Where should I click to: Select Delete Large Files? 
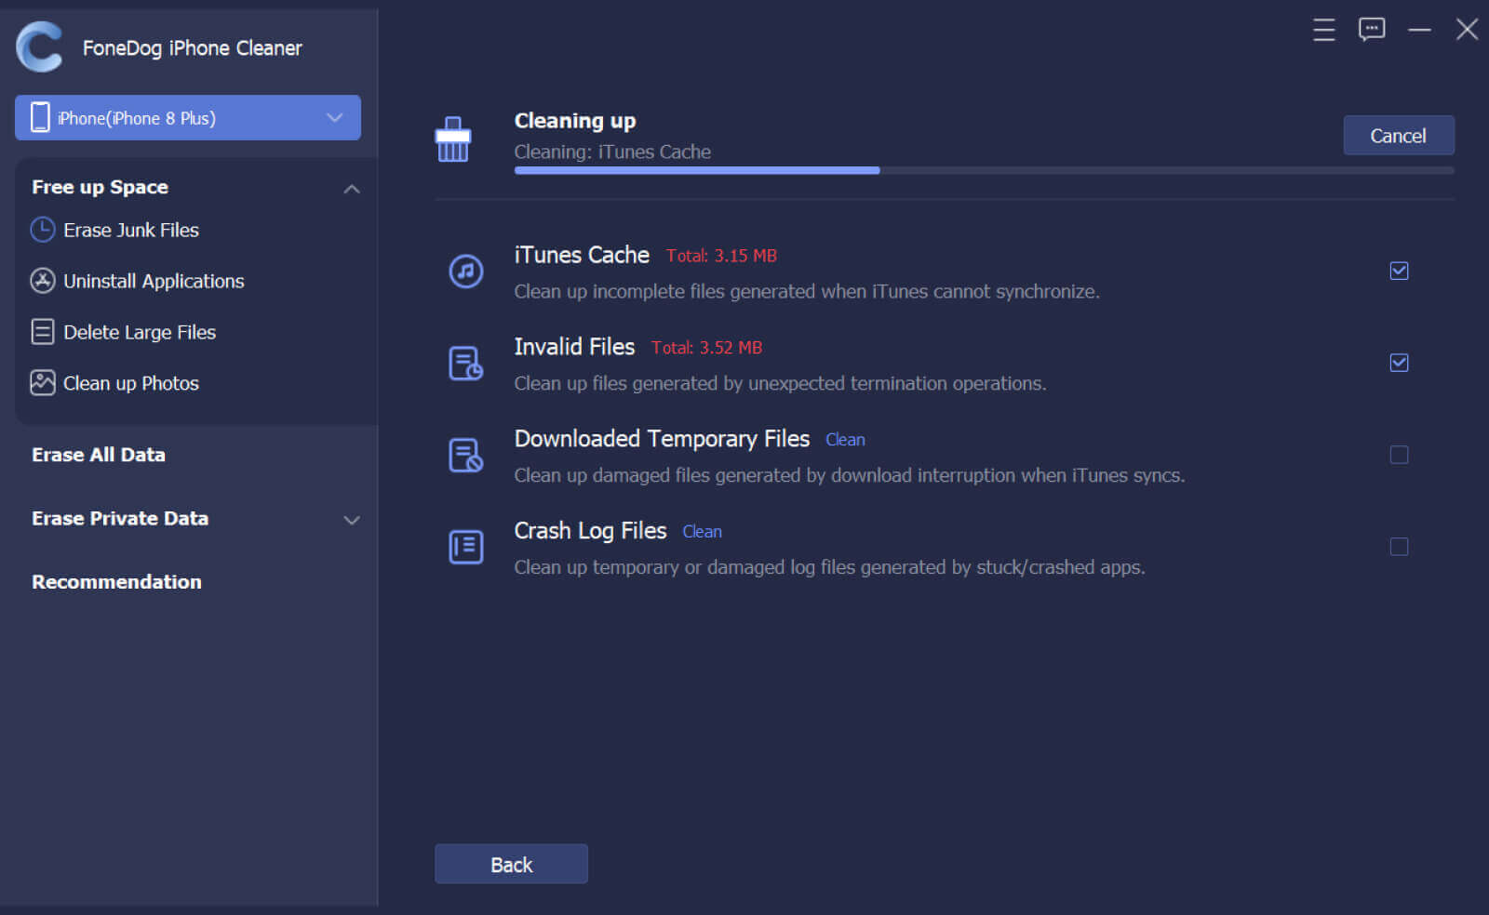tap(140, 332)
